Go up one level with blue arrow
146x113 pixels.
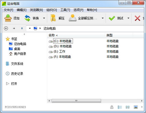click(x=22, y=28)
